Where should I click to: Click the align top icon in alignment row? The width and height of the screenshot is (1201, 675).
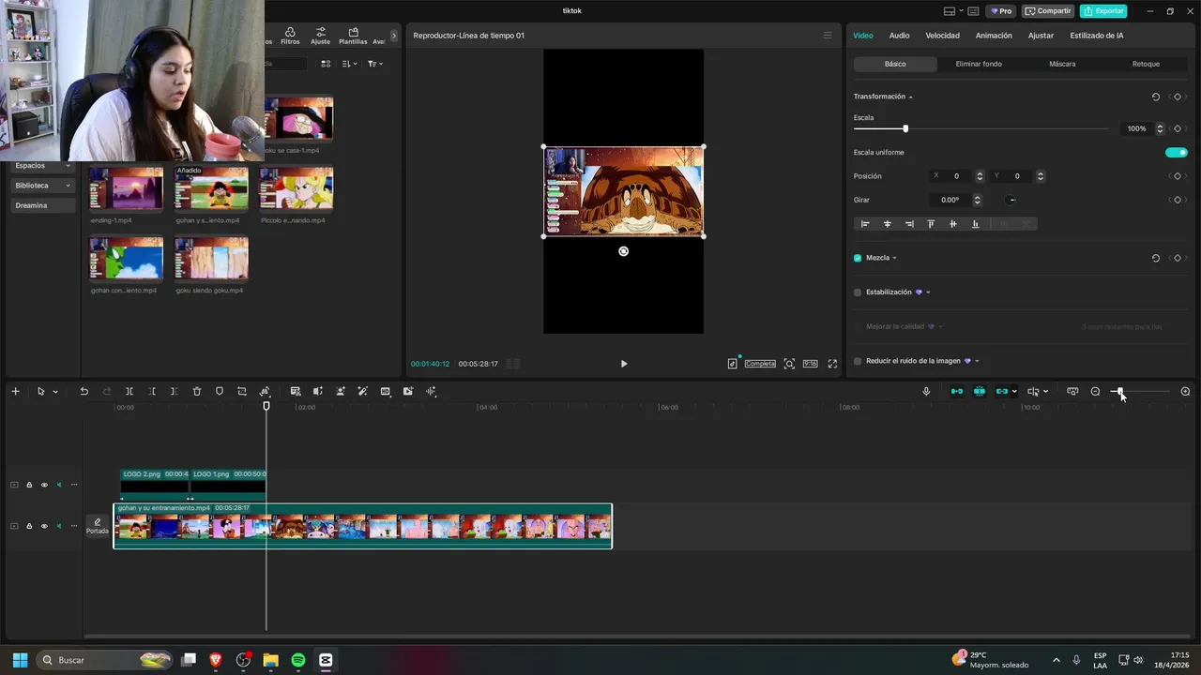[x=931, y=224]
